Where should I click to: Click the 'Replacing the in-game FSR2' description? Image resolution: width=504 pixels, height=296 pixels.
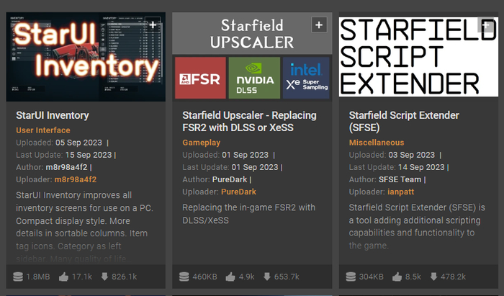(249, 214)
